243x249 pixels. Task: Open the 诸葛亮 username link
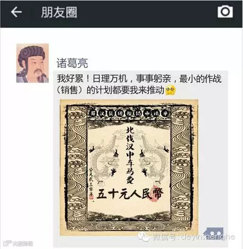(72, 63)
